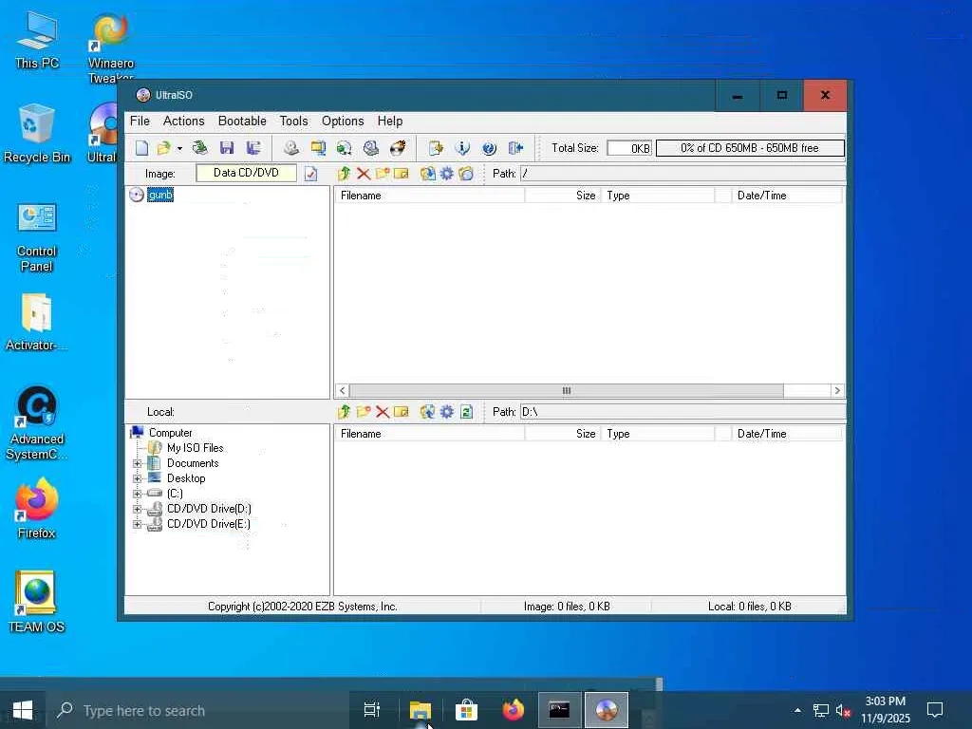Open the Tools menu
This screenshot has height=729, width=972.
293,121
